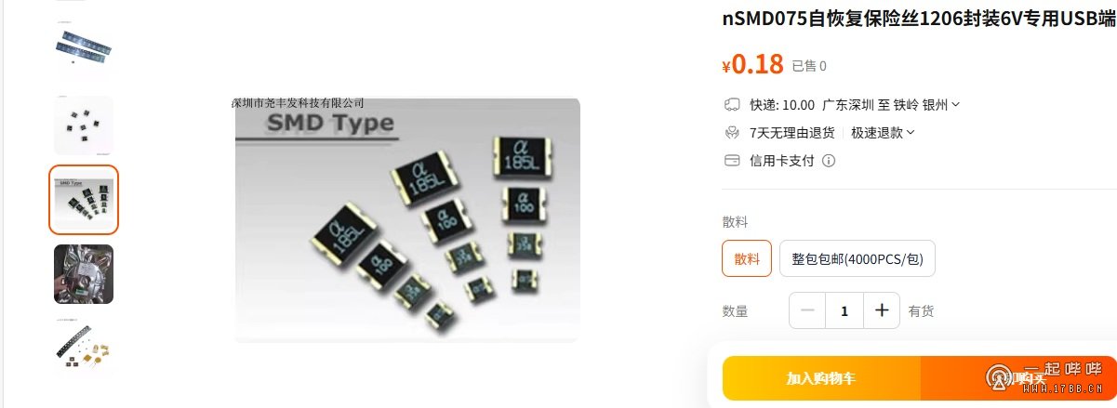Increase quantity with the plus button

882,310
